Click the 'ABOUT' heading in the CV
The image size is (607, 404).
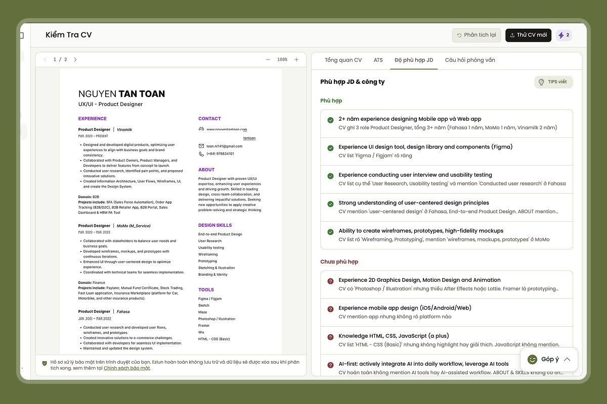click(x=206, y=170)
